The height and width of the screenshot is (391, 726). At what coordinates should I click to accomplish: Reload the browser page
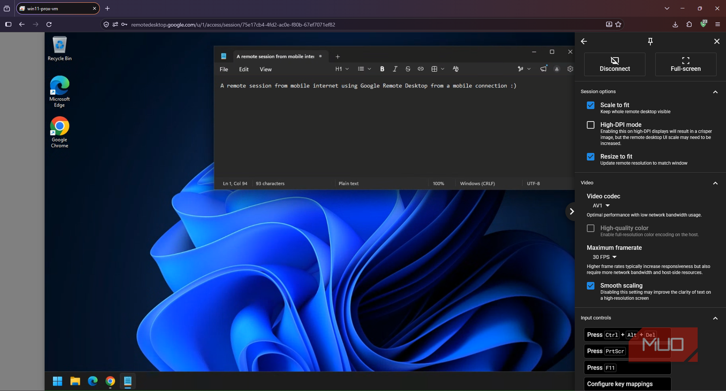49,25
